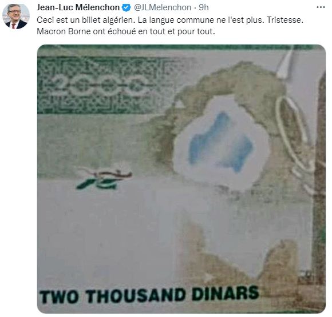Click the blue watermark shape on the banknote
Screen dimensions: 332x317
222,142
